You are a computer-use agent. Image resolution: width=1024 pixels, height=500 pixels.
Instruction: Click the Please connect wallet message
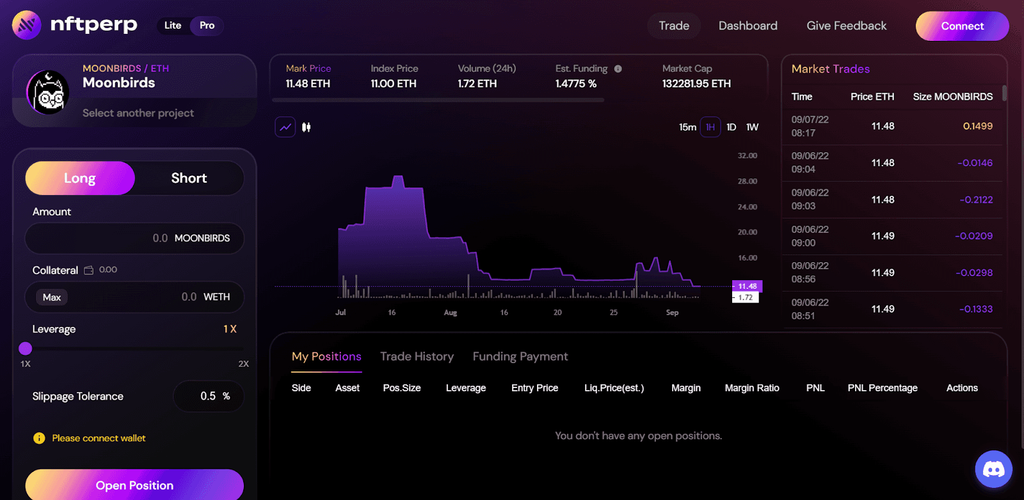[99, 438]
